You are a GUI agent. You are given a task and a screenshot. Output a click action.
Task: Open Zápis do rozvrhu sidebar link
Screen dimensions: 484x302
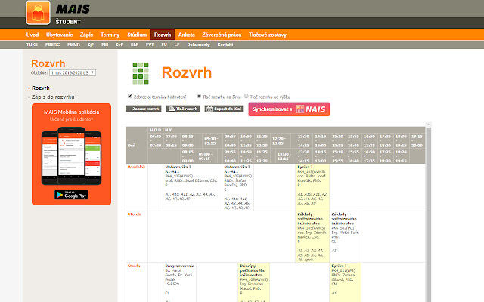click(52, 97)
